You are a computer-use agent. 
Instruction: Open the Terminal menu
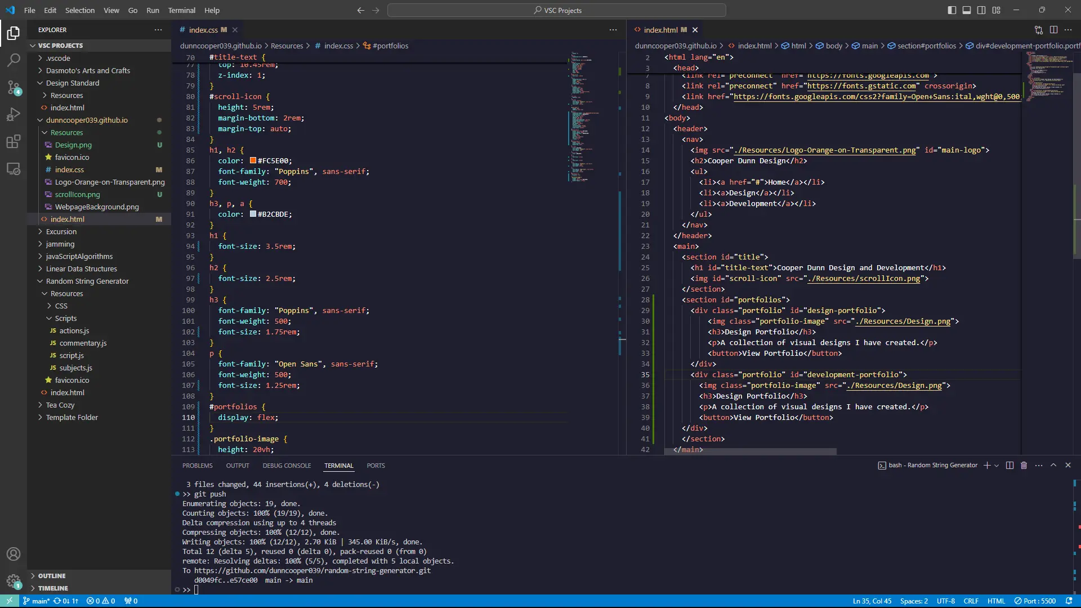182,10
